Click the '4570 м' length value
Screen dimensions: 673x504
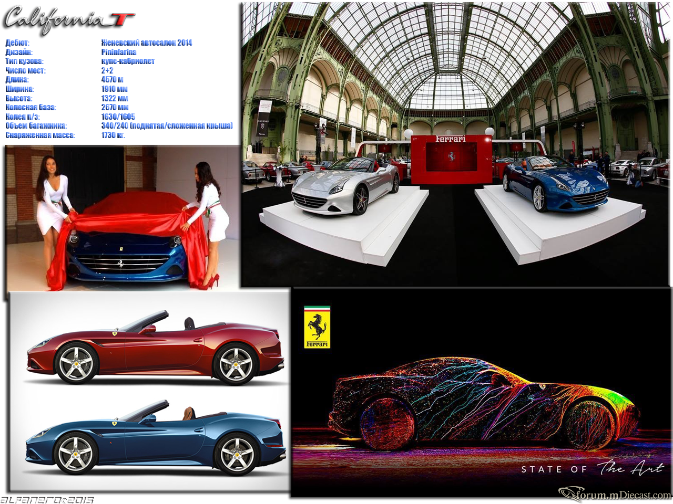point(113,80)
